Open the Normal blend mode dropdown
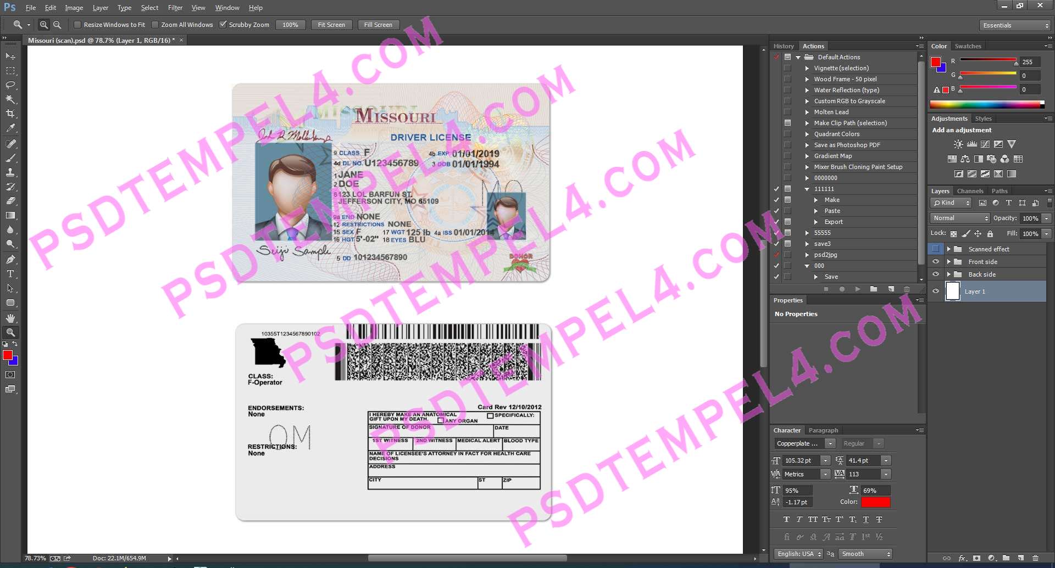 pos(959,218)
